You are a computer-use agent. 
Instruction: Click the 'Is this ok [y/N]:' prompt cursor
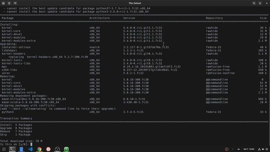pyautogui.click(x=31, y=144)
